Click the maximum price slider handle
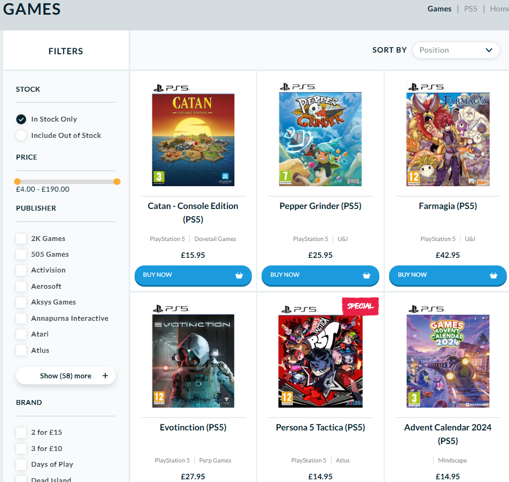The image size is (509, 482). point(117,181)
